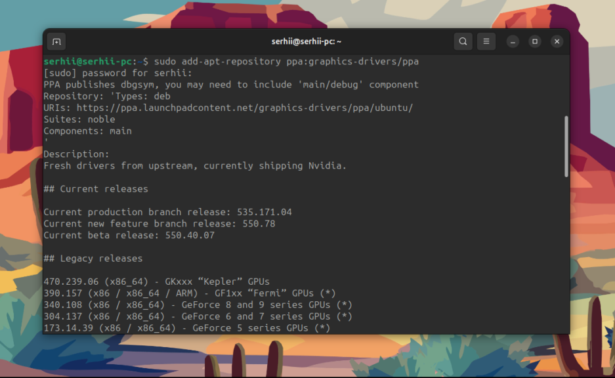Click the line 'Components: main'
615x378 pixels.
pos(87,131)
